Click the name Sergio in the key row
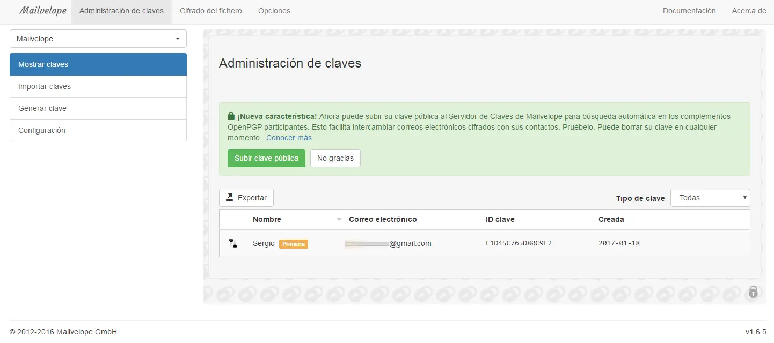 [264, 243]
